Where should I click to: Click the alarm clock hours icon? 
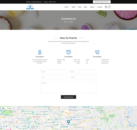pos(68,52)
